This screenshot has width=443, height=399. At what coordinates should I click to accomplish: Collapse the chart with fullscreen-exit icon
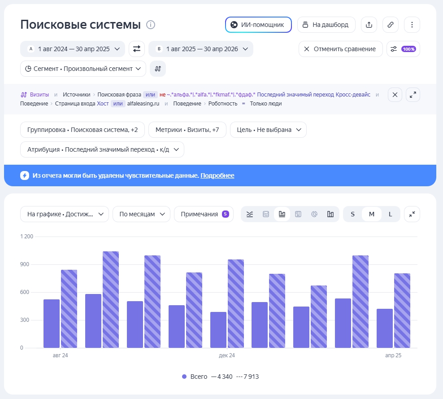click(412, 214)
